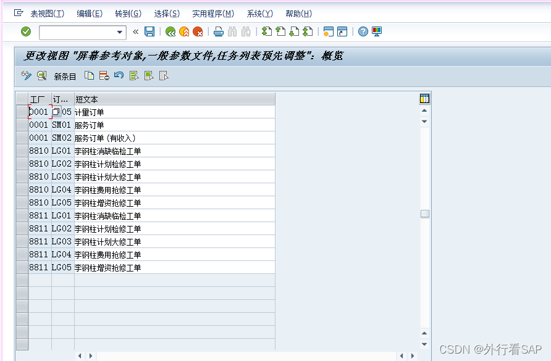Click the 8811 LG03 李钢柱计划大修工单 text cell

pos(175,242)
